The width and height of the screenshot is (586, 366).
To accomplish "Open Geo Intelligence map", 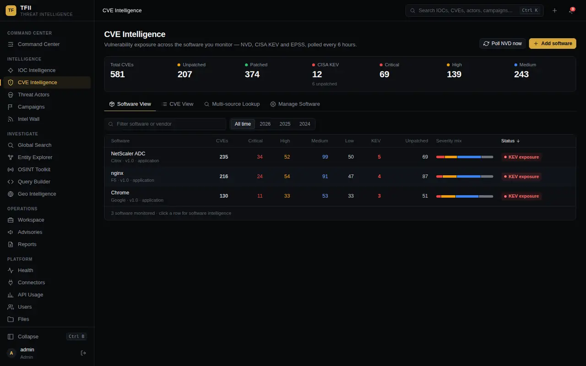I will click(x=47, y=194).
